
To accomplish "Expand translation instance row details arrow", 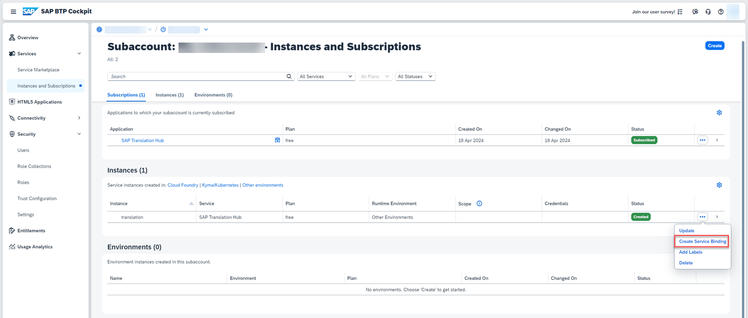I will coord(717,217).
